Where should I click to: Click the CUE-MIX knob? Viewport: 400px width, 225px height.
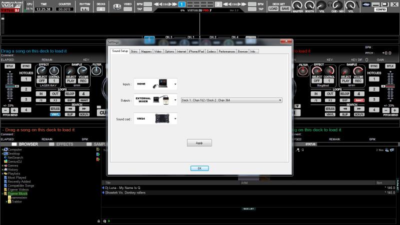[x=338, y=5]
